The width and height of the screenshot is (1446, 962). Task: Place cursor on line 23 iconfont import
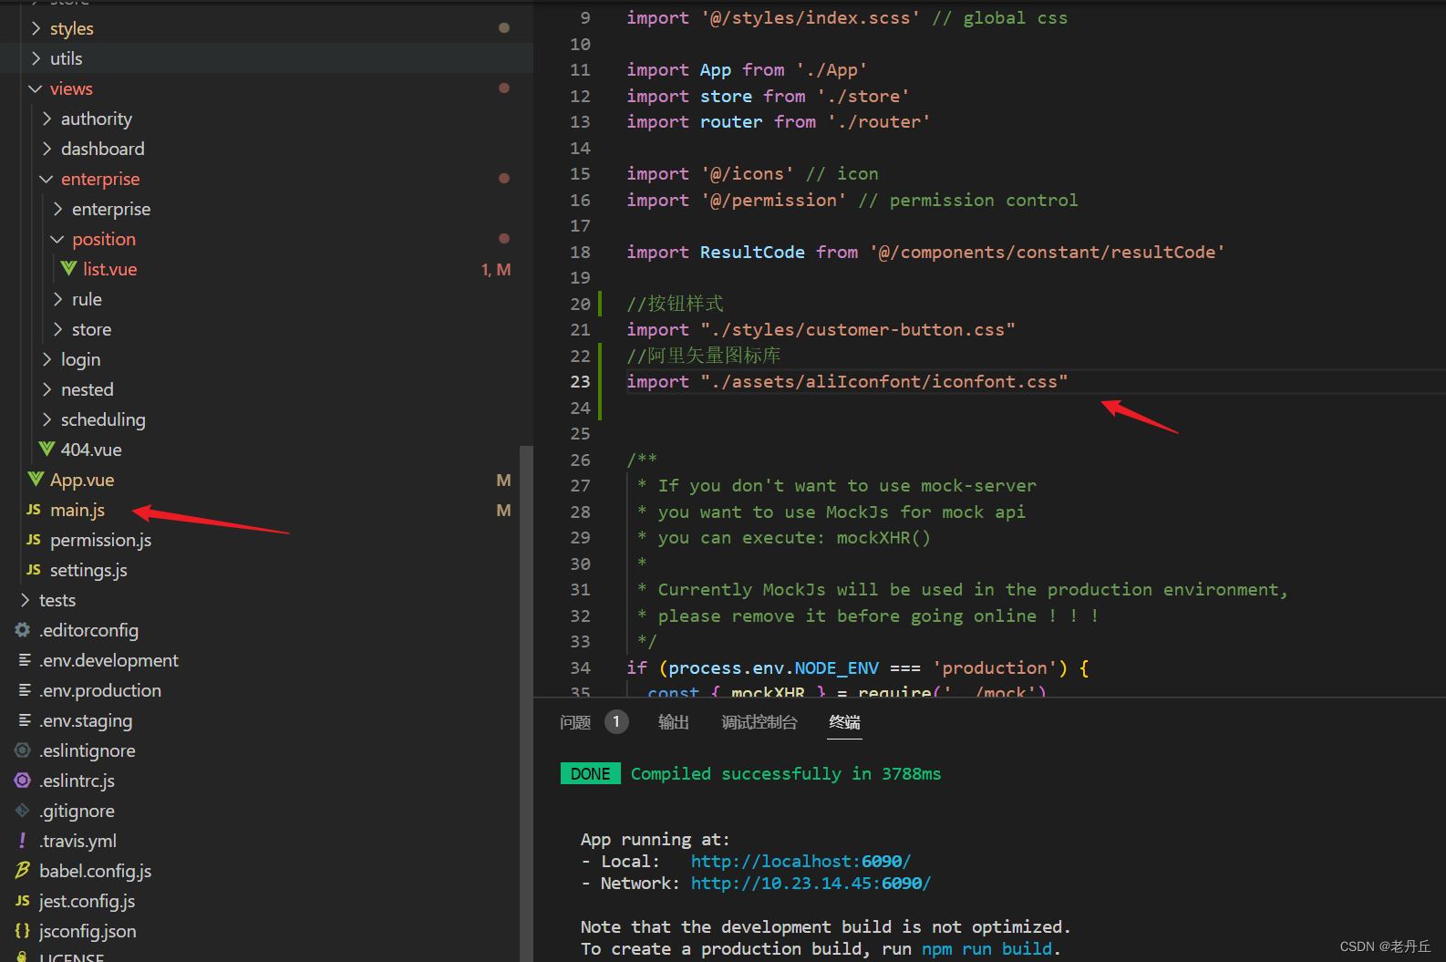(846, 381)
